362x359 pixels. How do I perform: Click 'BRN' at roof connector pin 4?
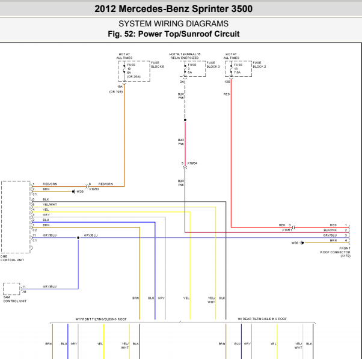333,240
